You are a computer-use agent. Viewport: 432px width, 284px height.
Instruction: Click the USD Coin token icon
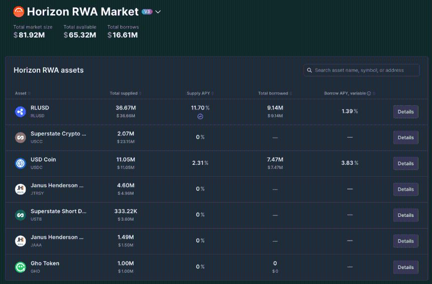pos(21,163)
